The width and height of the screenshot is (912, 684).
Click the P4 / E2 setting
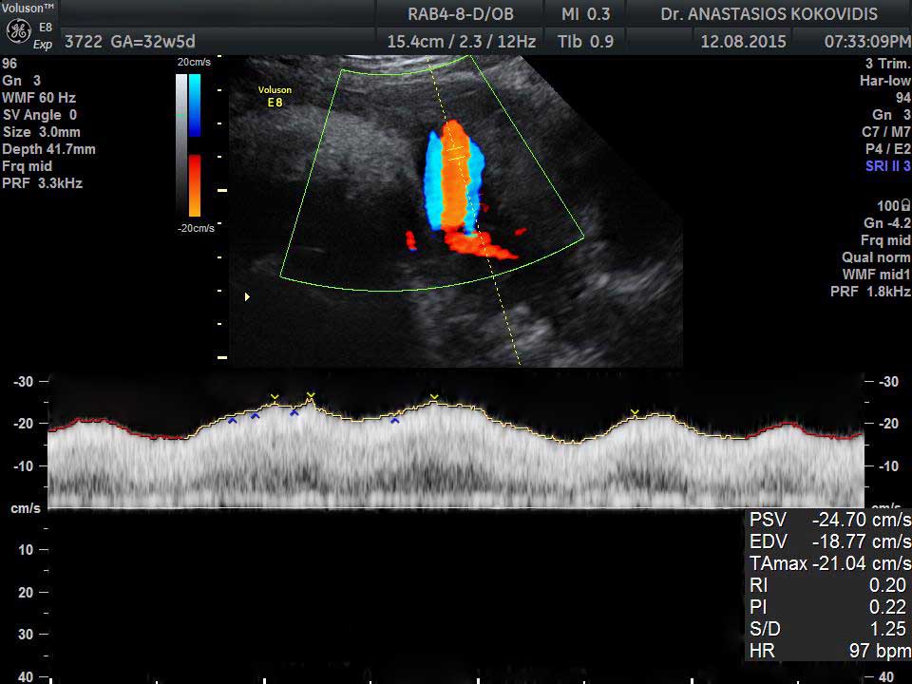click(887, 149)
